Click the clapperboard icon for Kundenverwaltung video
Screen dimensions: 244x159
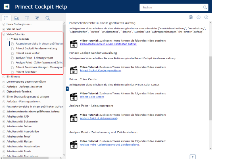point(74,70)
